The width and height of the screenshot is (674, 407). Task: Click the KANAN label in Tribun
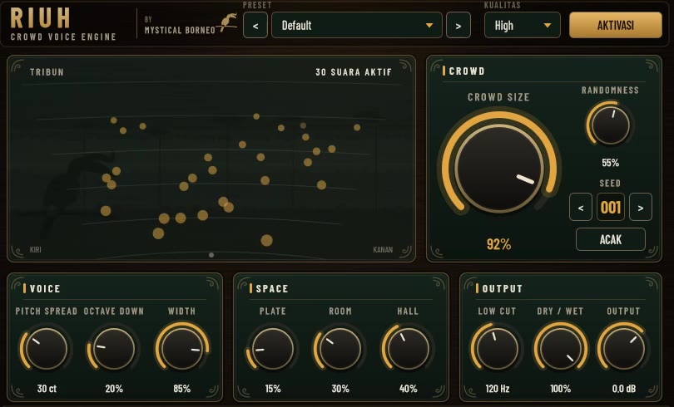click(383, 250)
